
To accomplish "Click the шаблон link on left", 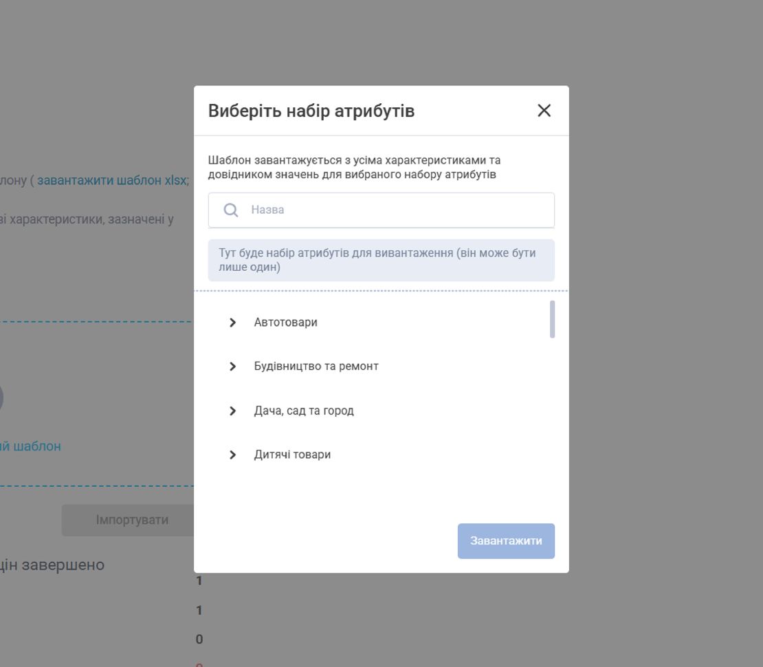I will tap(31, 446).
